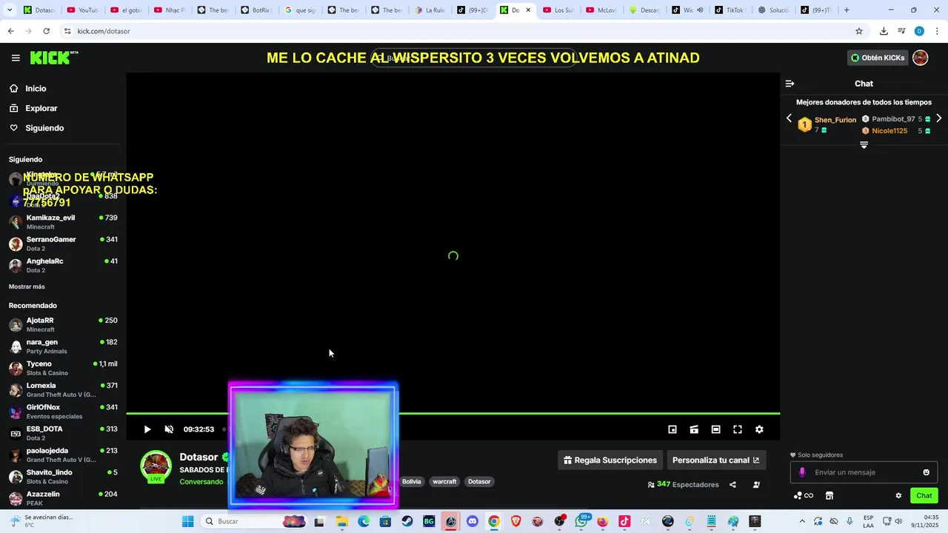Image resolution: width=948 pixels, height=533 pixels.
Task: Open WhatsApp from taskbar
Action: click(x=581, y=521)
